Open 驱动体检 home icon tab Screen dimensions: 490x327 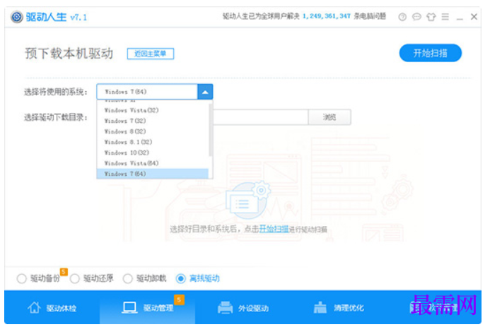34,308
